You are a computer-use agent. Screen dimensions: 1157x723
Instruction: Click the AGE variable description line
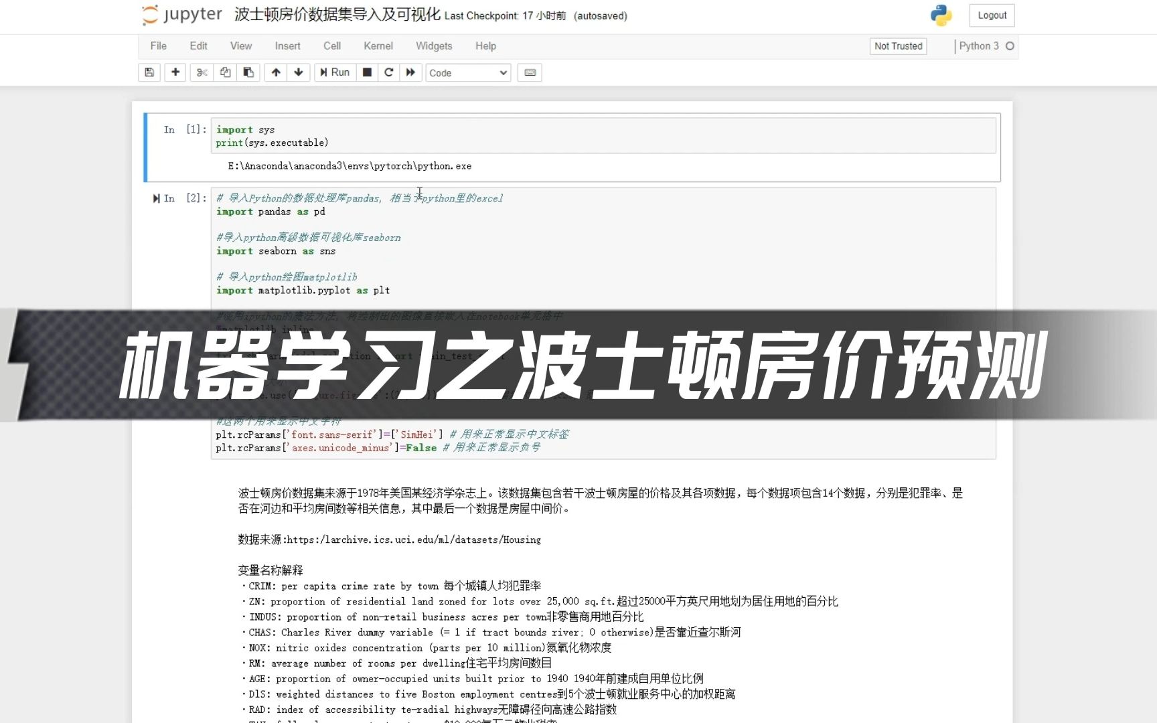[471, 679]
